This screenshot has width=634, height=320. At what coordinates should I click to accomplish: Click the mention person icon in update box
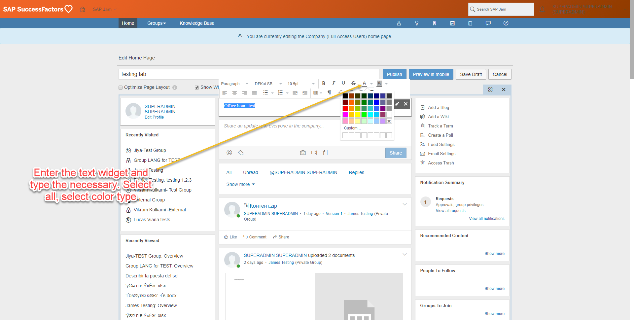pos(229,153)
